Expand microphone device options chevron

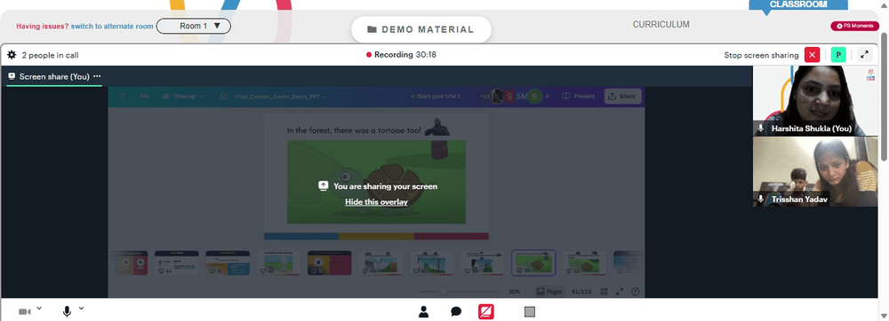pyautogui.click(x=81, y=308)
